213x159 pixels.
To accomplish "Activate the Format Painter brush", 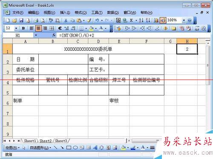I will 89,20.
